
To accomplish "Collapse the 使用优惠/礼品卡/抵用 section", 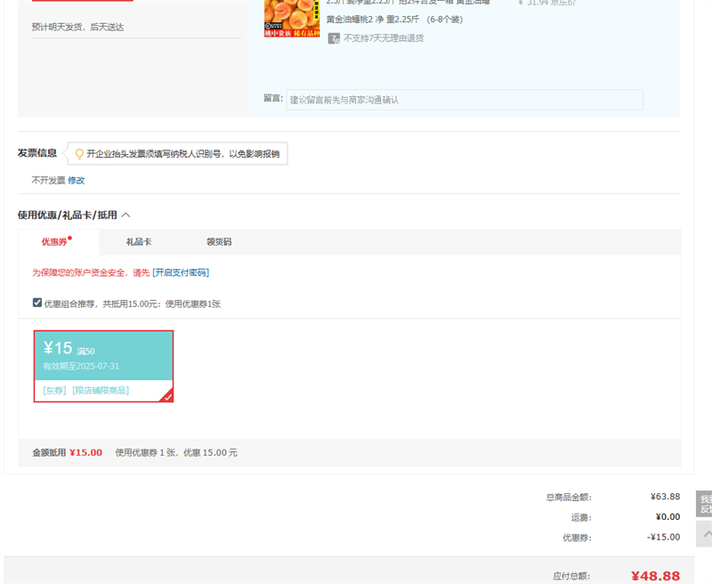I will [x=125, y=215].
